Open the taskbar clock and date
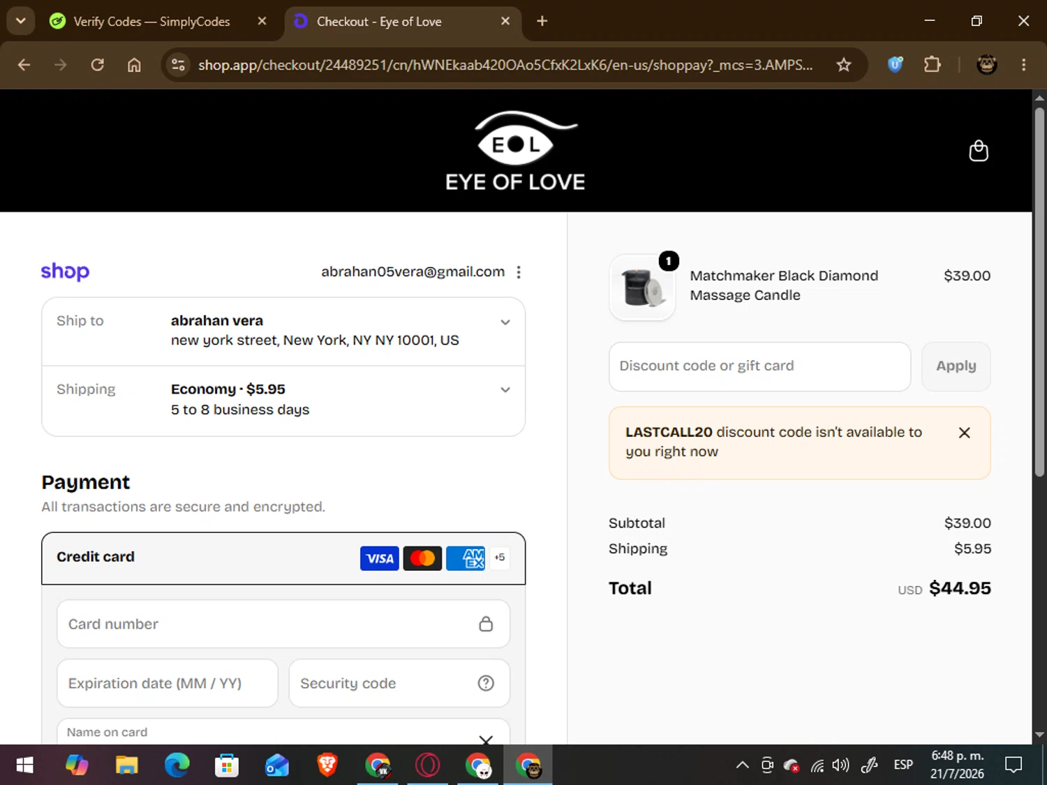This screenshot has height=785, width=1047. [x=958, y=765]
